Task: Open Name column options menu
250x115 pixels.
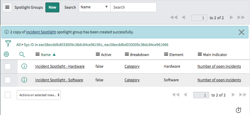Action: click(x=37, y=54)
